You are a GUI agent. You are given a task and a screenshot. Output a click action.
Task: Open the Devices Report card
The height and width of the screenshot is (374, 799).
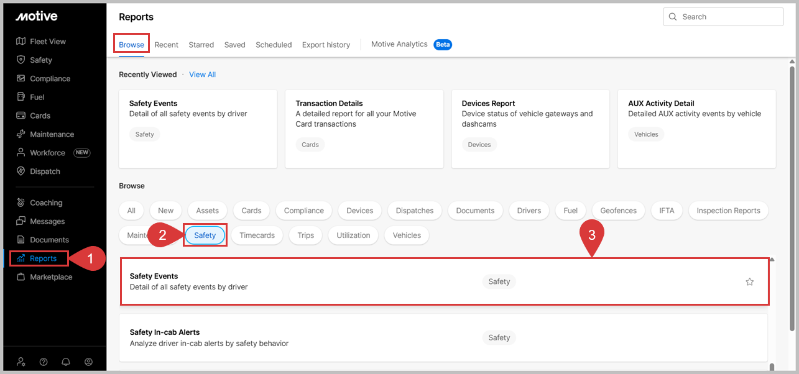(530, 129)
